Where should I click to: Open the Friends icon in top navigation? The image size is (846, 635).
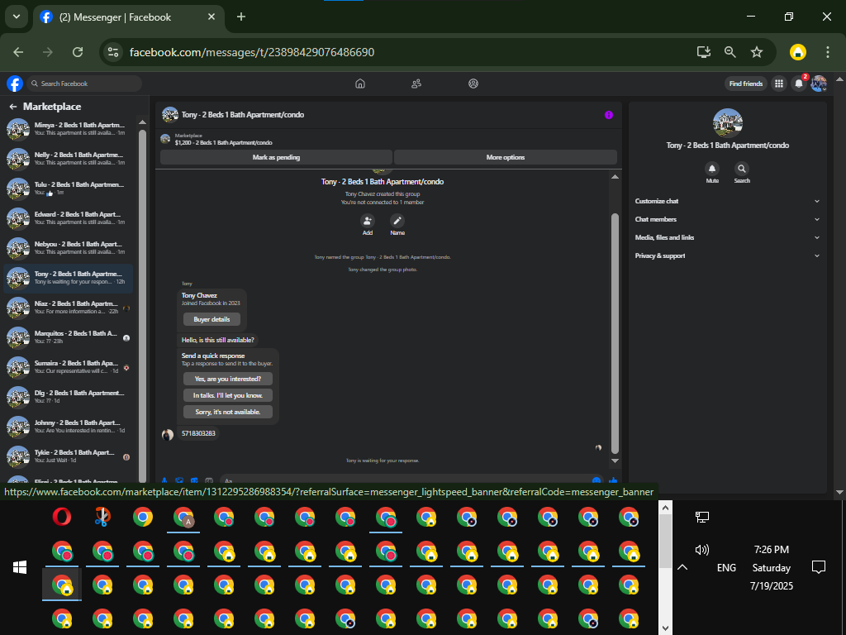tap(416, 84)
